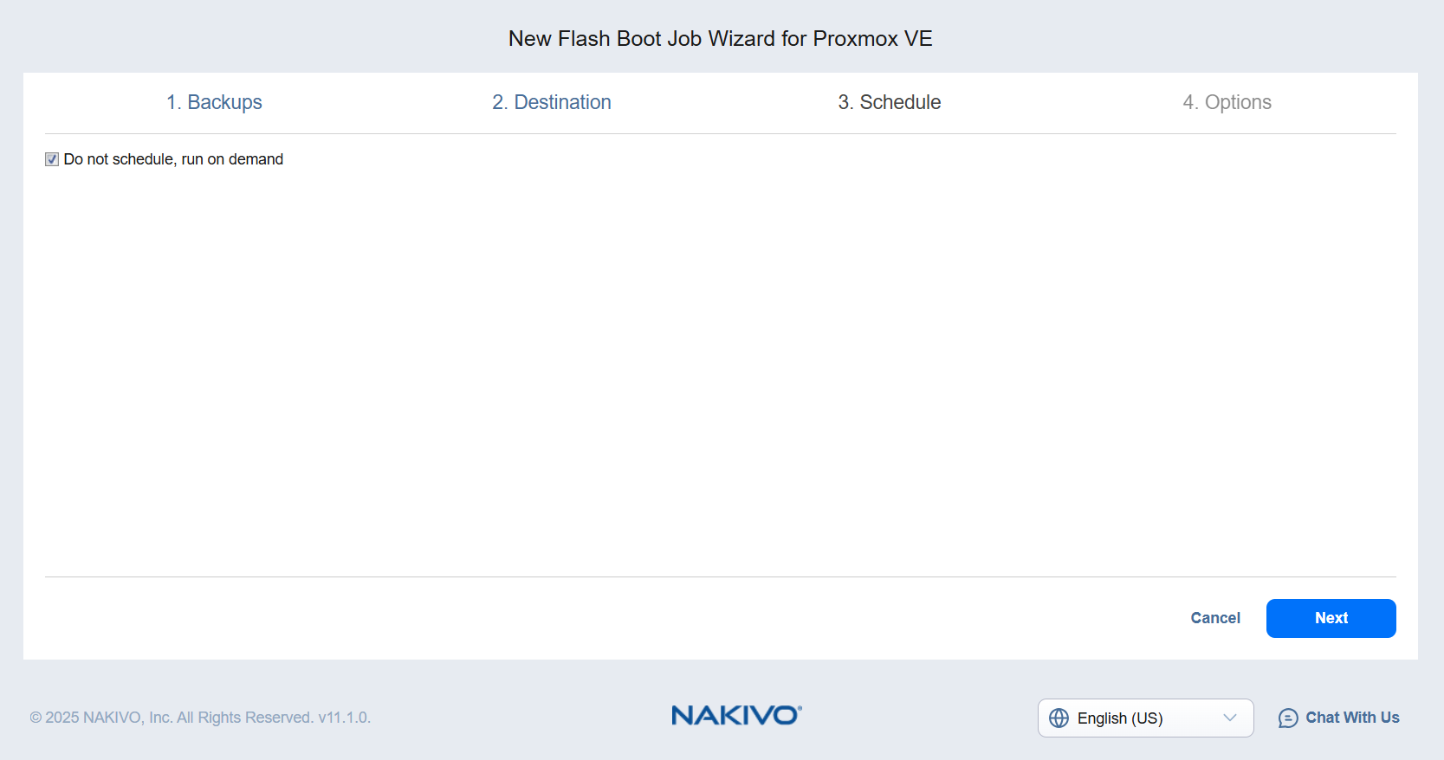Click the divider line above Cancel
Viewport: 1444px width, 760px height.
(x=721, y=576)
